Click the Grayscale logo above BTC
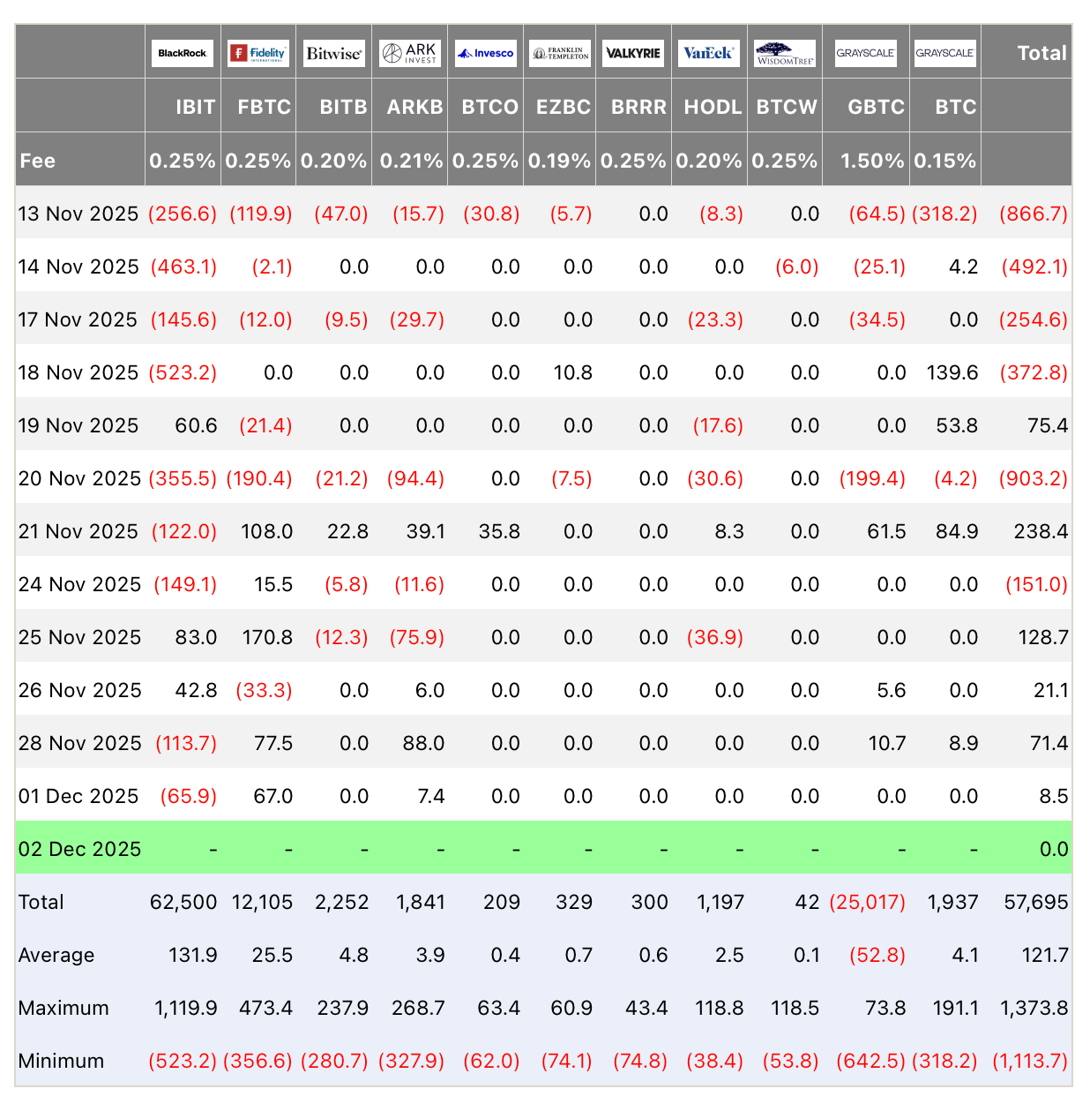This screenshot has height=1096, width=1090. pos(944,53)
